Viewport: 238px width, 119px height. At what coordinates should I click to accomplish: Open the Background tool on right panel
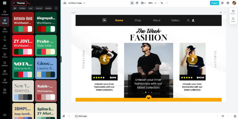[233, 12]
